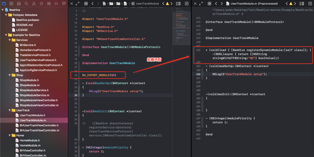
Task: Select UserTrackModule.m (Preprocessed) jump bar item
Action: [x=252, y=4]
